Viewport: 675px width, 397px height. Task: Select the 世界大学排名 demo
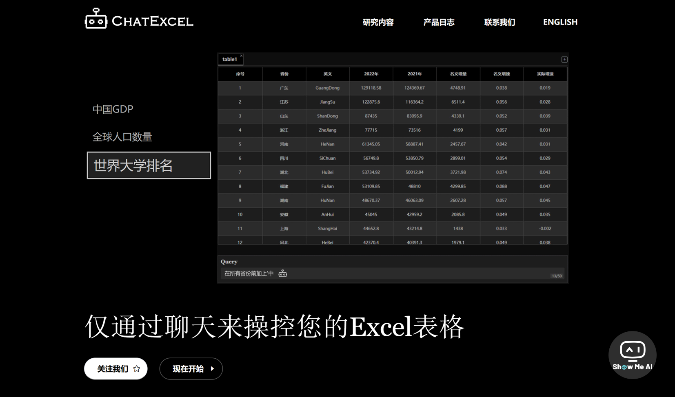coord(149,165)
